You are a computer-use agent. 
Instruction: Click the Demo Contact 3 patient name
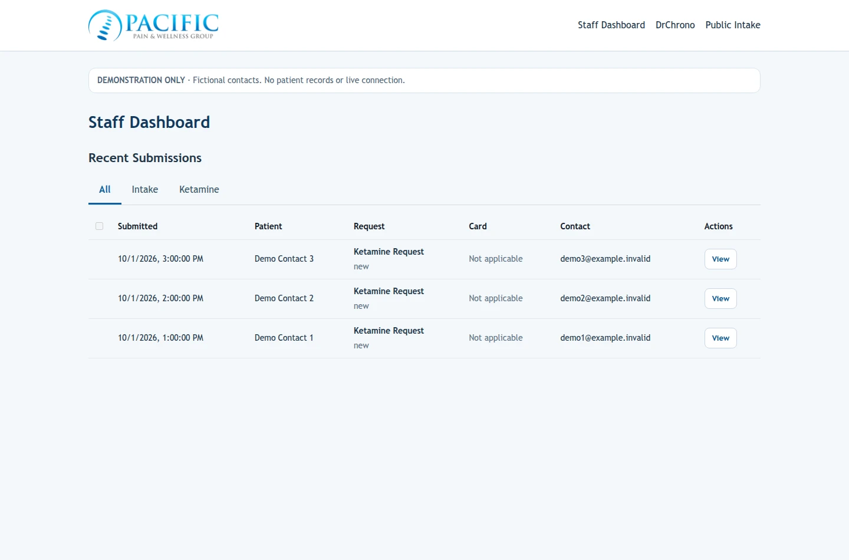click(x=284, y=259)
